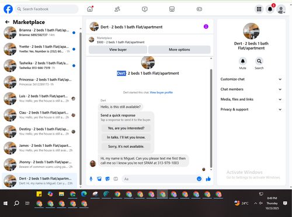Click the Dert chat header thumbnail
292x217 pixels.
point(94,27)
